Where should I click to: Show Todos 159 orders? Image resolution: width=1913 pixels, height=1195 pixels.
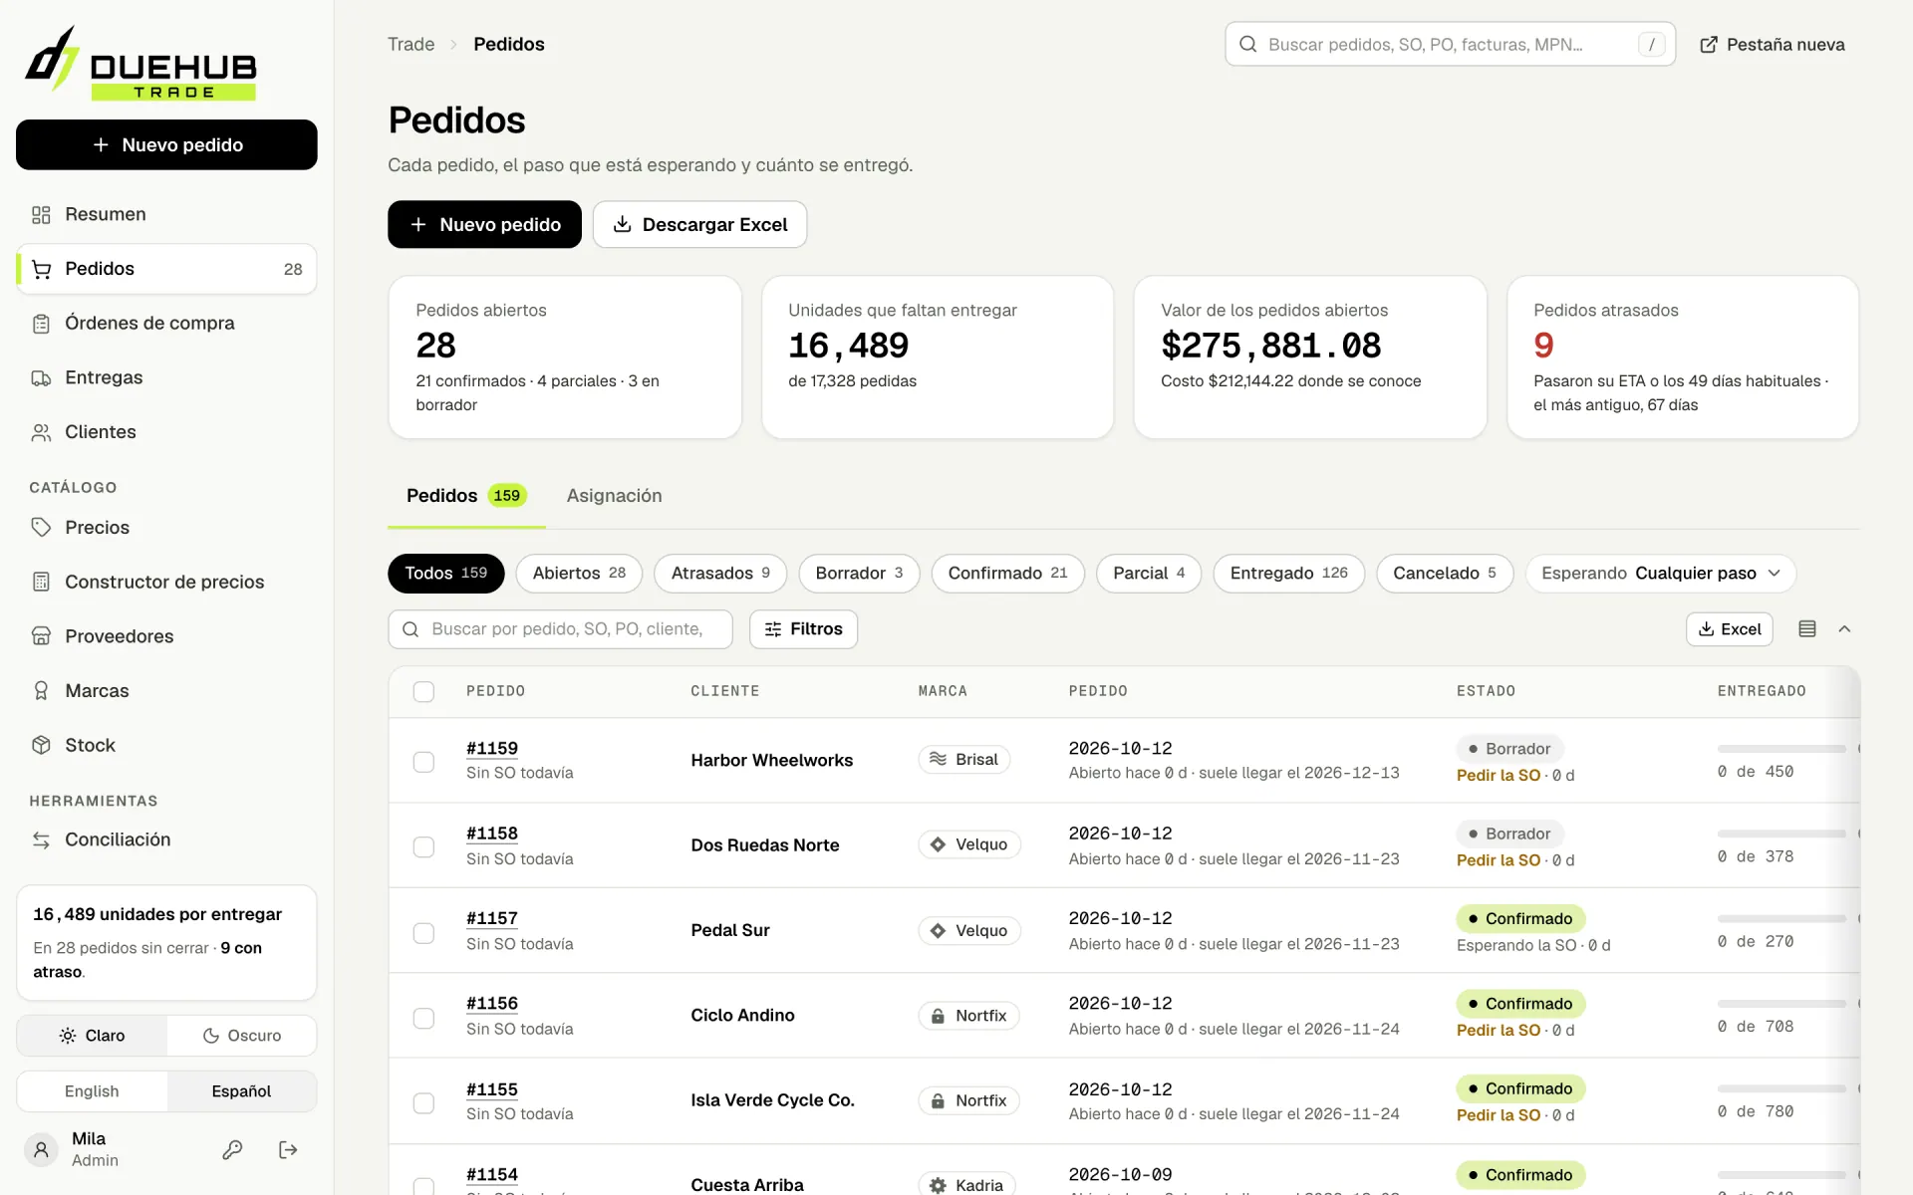[x=445, y=574]
